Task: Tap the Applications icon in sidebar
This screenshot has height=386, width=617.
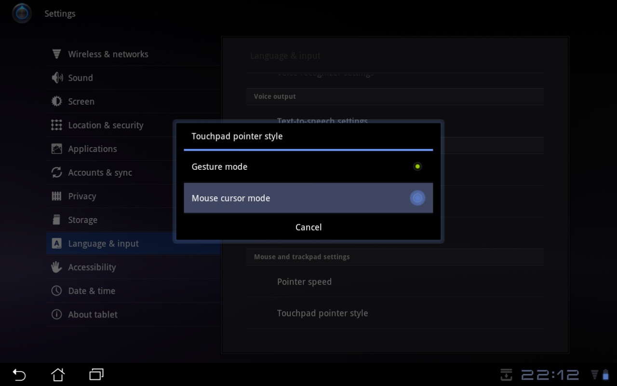Action: click(56, 149)
